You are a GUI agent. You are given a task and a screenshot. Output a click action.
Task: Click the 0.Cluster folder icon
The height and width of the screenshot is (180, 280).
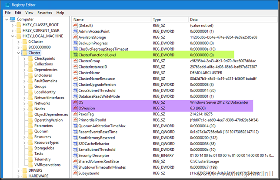[x=25, y=42]
